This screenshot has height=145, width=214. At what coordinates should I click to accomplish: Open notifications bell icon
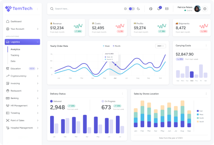[x=159, y=9]
